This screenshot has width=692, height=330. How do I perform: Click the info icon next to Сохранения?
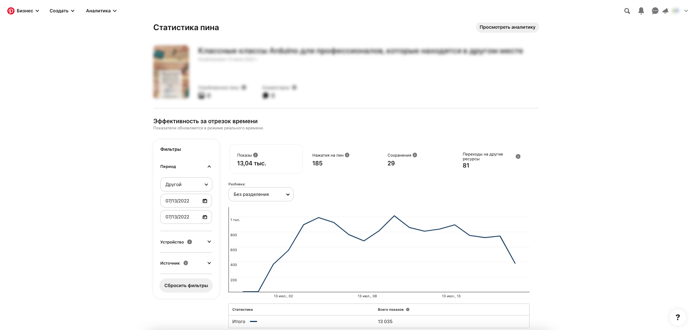(x=415, y=155)
